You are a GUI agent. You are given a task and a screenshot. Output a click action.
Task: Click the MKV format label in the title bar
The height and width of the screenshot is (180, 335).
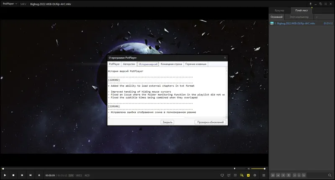click(23, 4)
